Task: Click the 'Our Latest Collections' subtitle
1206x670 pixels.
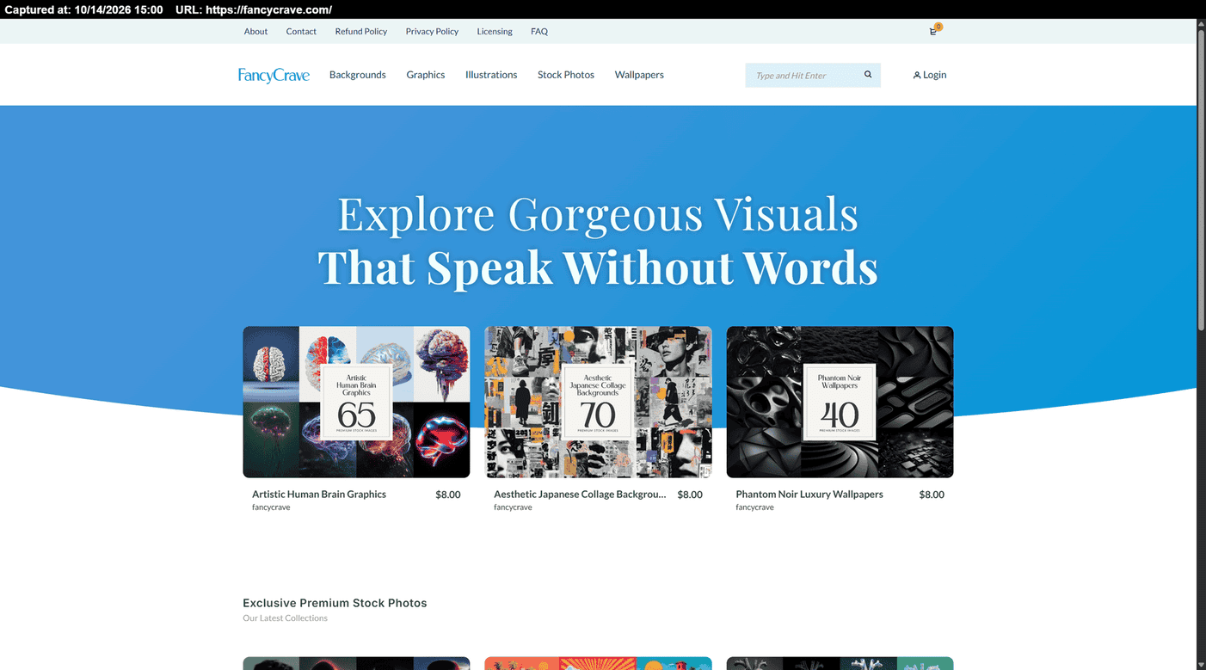Action: (x=285, y=618)
